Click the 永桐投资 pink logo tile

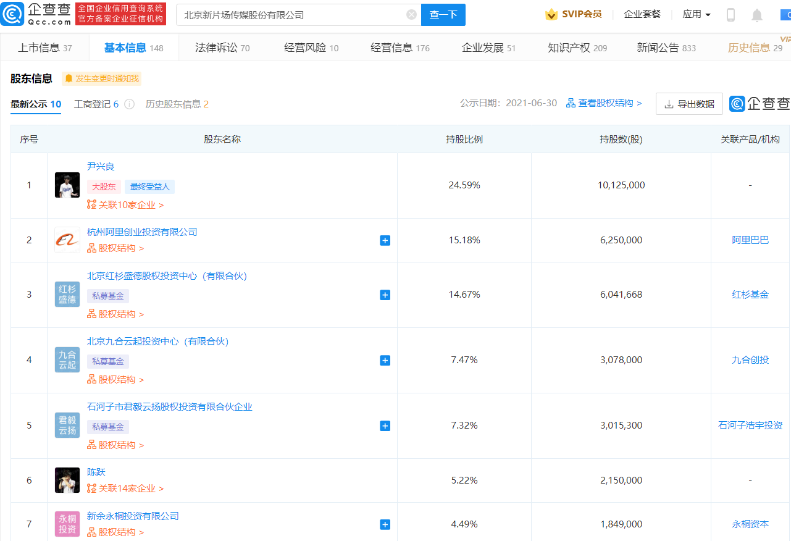coord(67,524)
